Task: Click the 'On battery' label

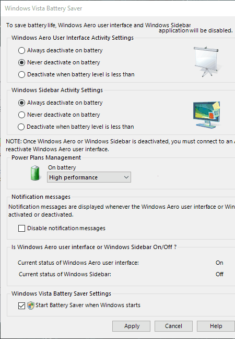Action: click(x=62, y=167)
